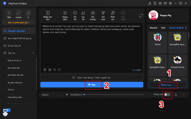Image resolution: width=191 pixels, height=119 pixels.
Task: Open more options for Alastor audio
Action: click(x=183, y=95)
